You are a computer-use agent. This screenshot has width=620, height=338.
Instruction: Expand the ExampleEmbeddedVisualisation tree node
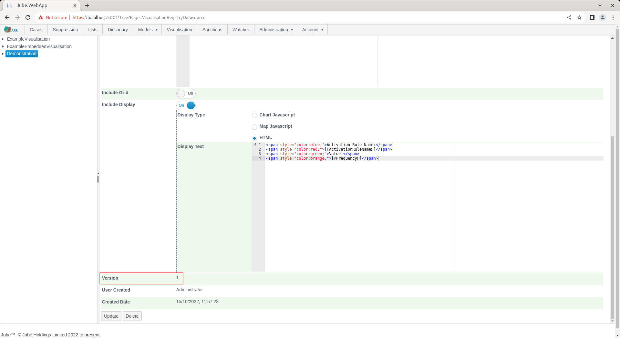[x=3, y=46]
